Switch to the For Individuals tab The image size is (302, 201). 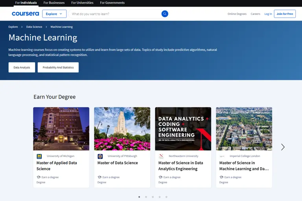(x=26, y=3)
